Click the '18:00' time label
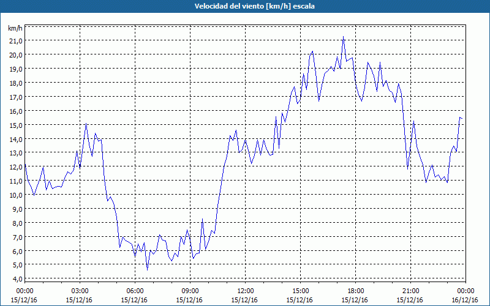Viewport: 490px width, 306px height. click(x=355, y=291)
